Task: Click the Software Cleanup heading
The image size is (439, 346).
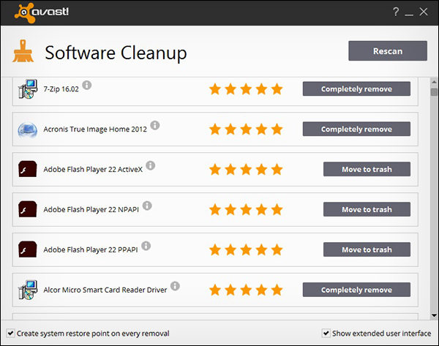Action: (116, 53)
